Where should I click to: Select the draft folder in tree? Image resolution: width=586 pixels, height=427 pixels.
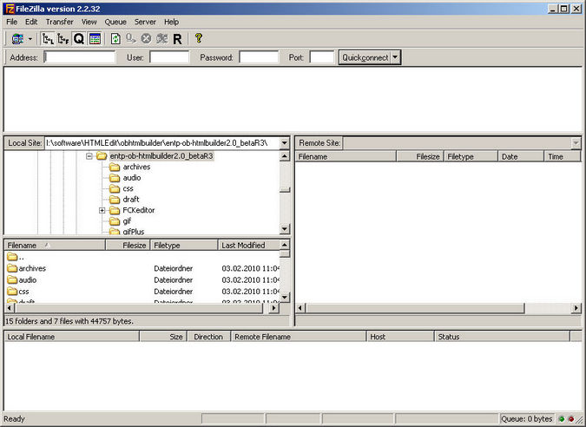pos(131,200)
